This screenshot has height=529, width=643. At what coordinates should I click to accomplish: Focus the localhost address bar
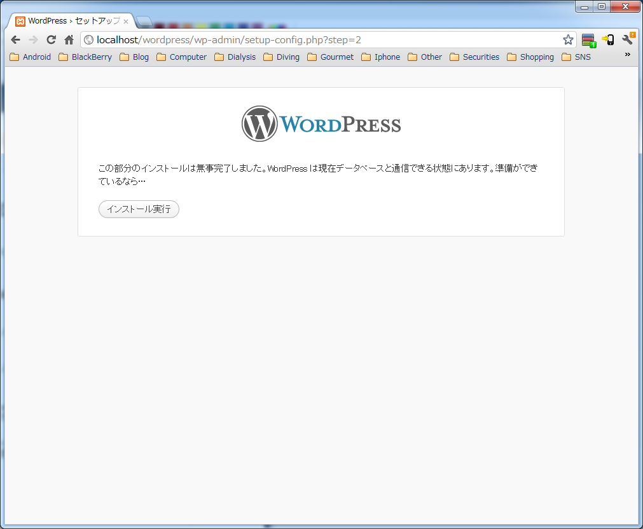tap(328, 40)
